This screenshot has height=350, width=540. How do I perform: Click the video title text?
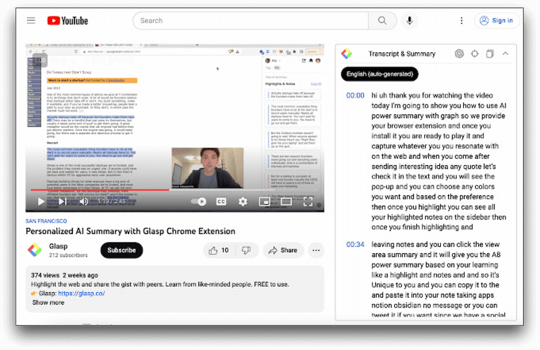pyautogui.click(x=131, y=231)
